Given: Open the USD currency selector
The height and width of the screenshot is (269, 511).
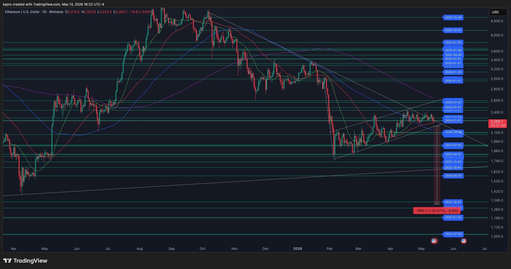Looking at the screenshot, I should (x=498, y=12).
